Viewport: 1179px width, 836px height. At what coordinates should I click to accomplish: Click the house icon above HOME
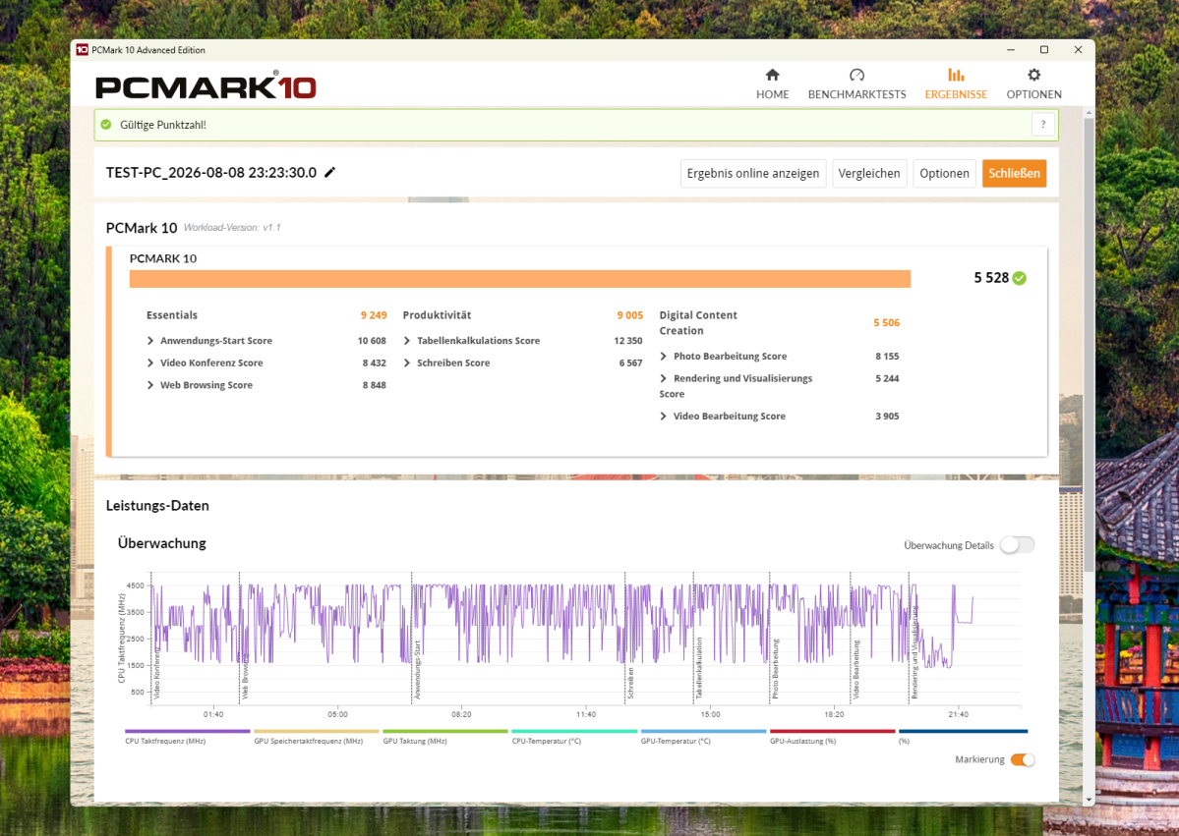(x=772, y=75)
